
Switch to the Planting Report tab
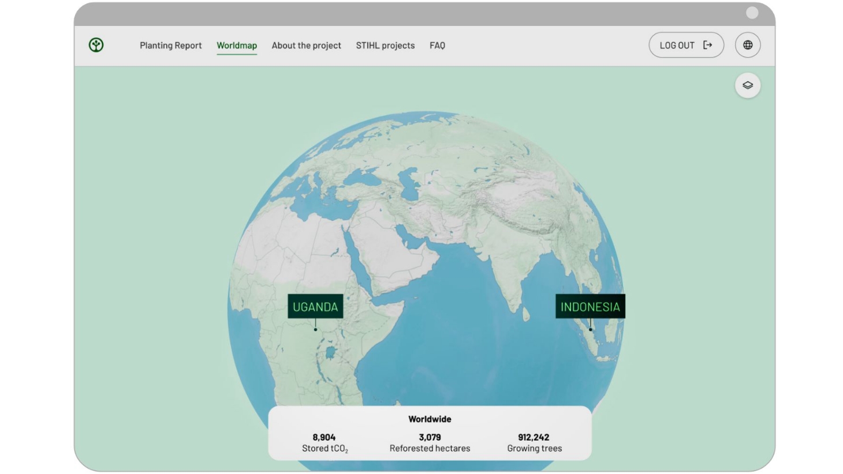click(170, 45)
